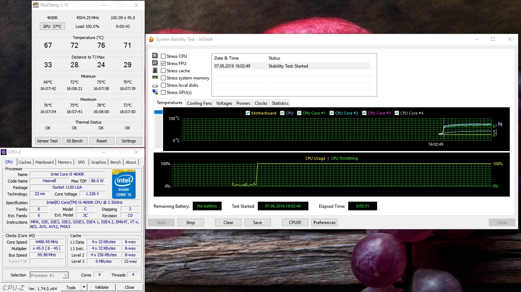Click the RAM module icon beside Stress system memory
The image size is (521, 292).
[155, 78]
